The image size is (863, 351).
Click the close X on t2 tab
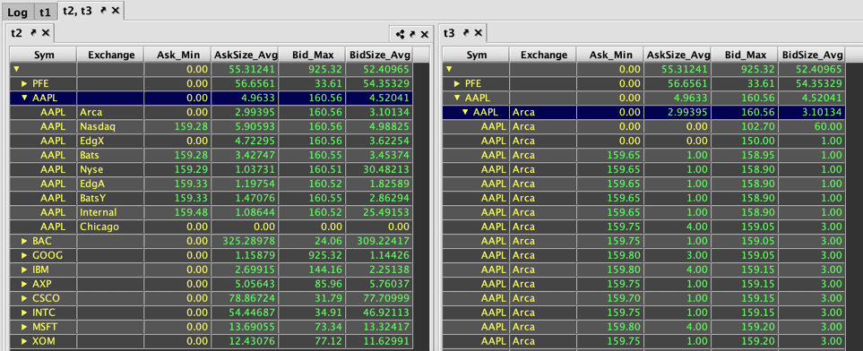coord(46,33)
